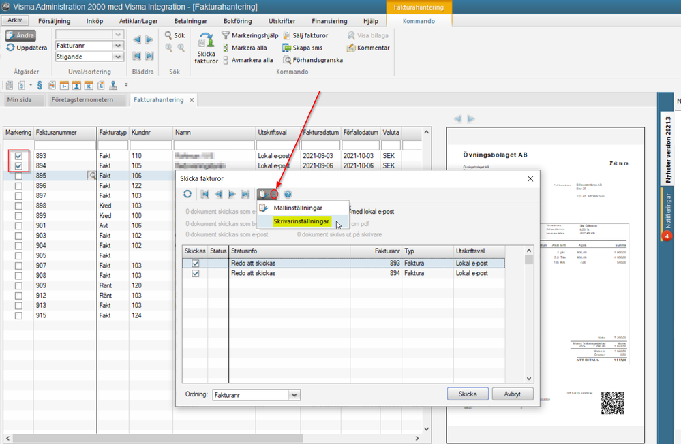Image resolution: width=681 pixels, height=444 pixels.
Task: Click Markera alla in ribbon
Action: point(245,48)
